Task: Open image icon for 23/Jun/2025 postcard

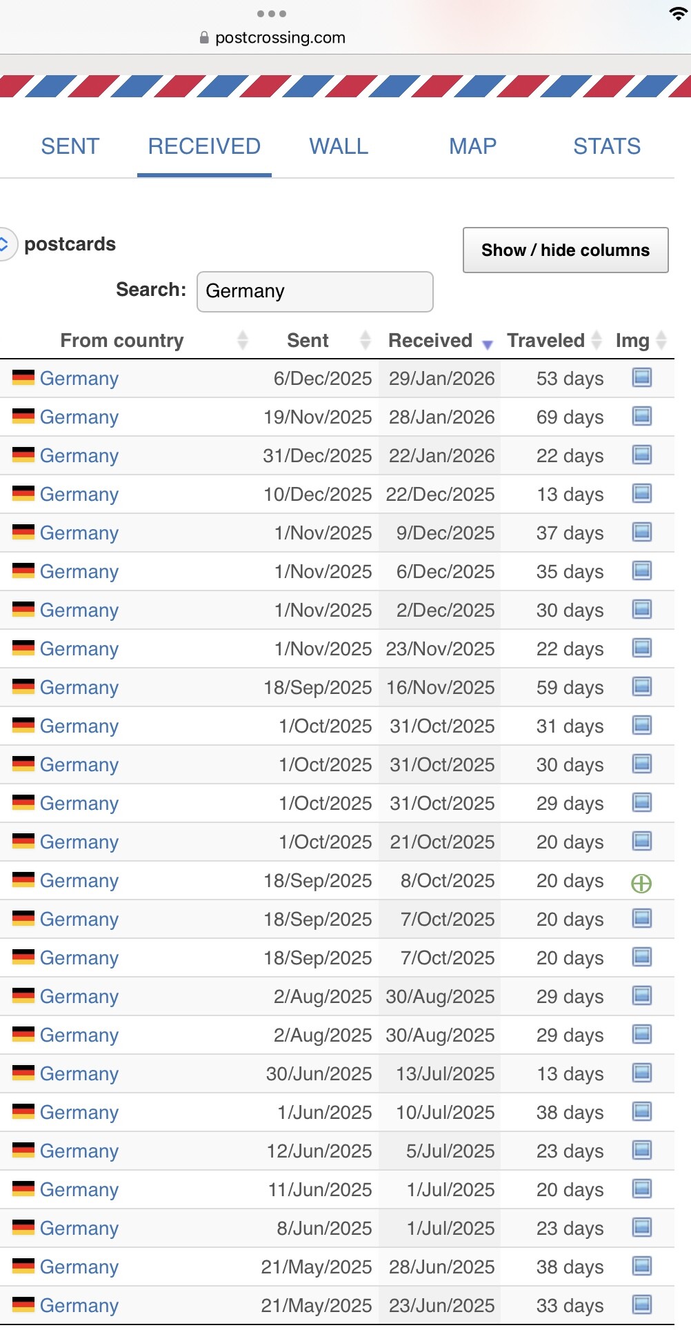Action: point(641,1305)
